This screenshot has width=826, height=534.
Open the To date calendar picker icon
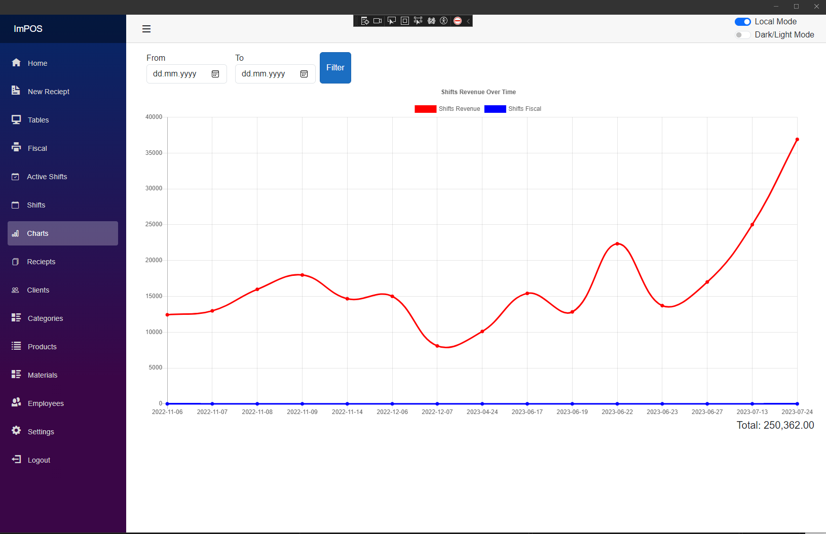tap(304, 74)
